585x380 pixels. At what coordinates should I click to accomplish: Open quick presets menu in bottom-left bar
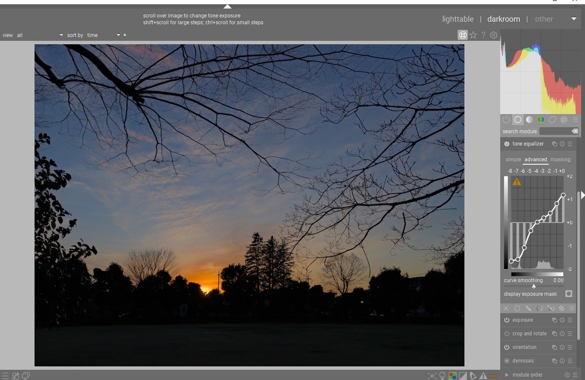click(x=5, y=376)
